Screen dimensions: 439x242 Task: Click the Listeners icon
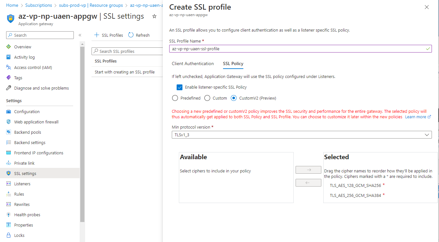coord(9,184)
